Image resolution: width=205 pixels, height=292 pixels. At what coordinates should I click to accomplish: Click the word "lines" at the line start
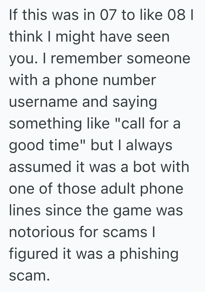tap(25, 210)
